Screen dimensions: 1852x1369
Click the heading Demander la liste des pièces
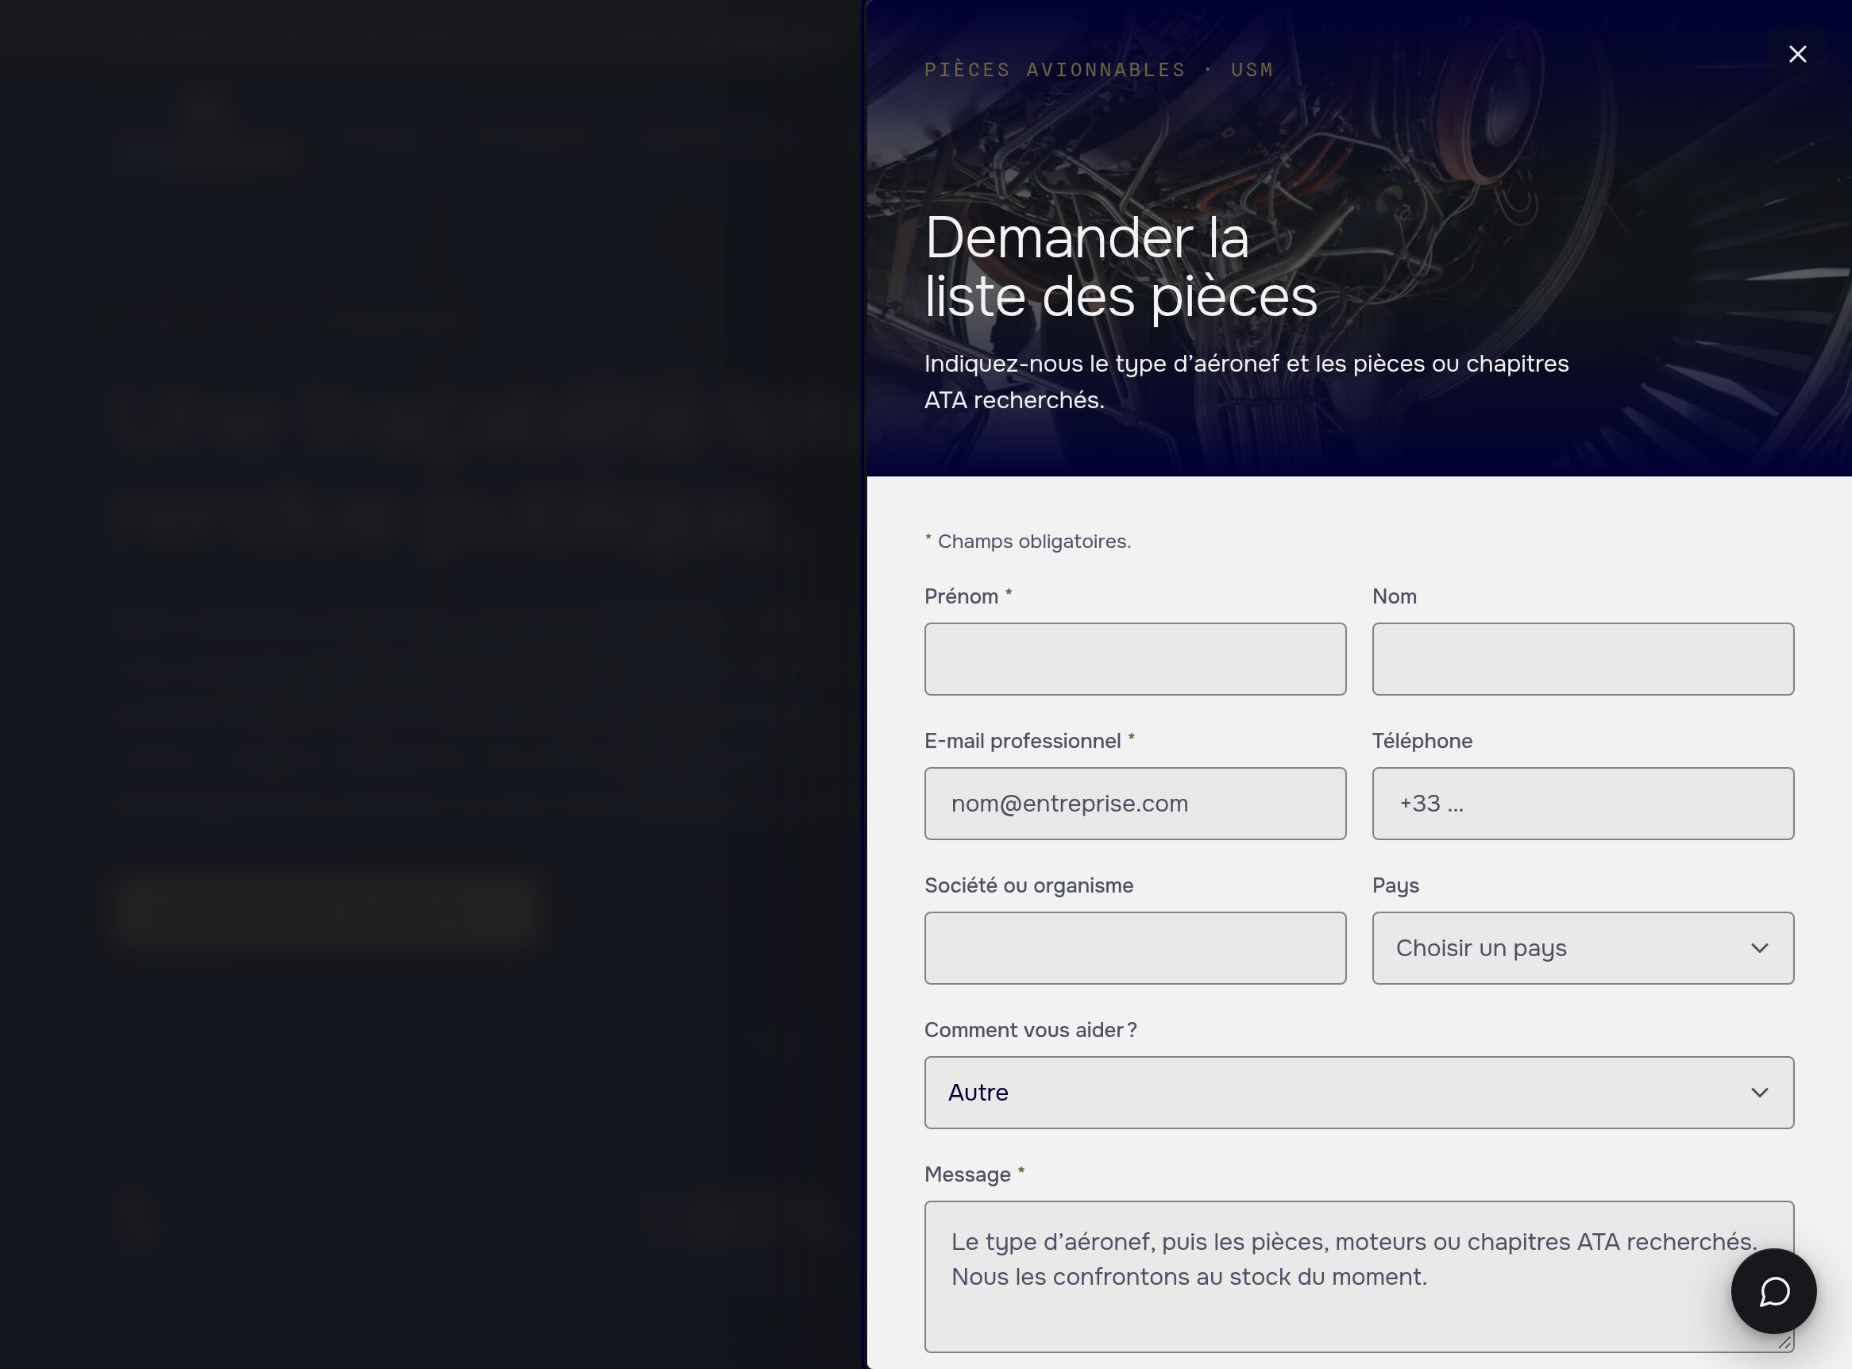coord(1121,267)
